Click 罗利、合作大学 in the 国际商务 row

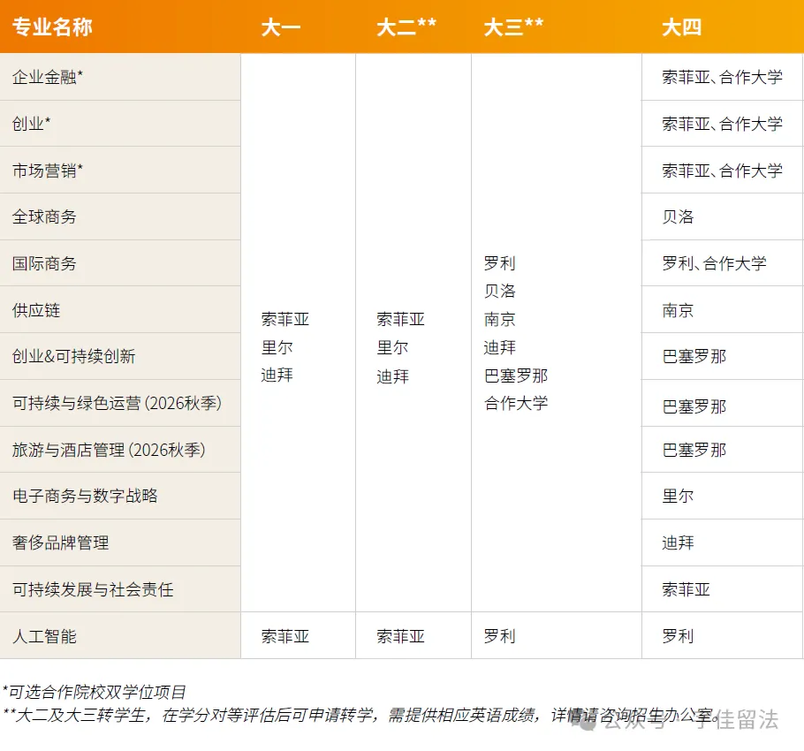714,263
